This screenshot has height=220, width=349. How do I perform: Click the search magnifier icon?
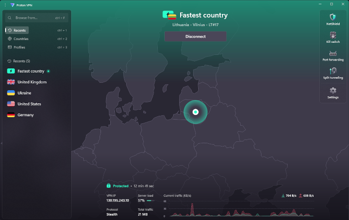click(10, 18)
